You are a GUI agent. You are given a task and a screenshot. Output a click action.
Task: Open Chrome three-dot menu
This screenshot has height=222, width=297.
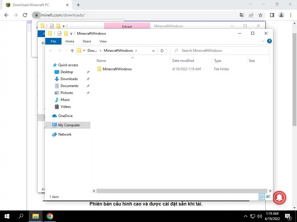point(291,15)
